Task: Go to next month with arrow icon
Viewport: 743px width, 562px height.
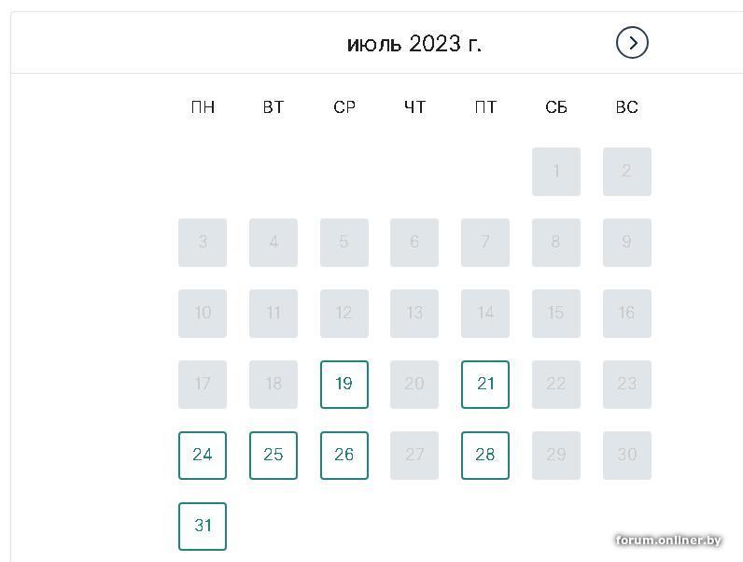Action: pyautogui.click(x=632, y=43)
